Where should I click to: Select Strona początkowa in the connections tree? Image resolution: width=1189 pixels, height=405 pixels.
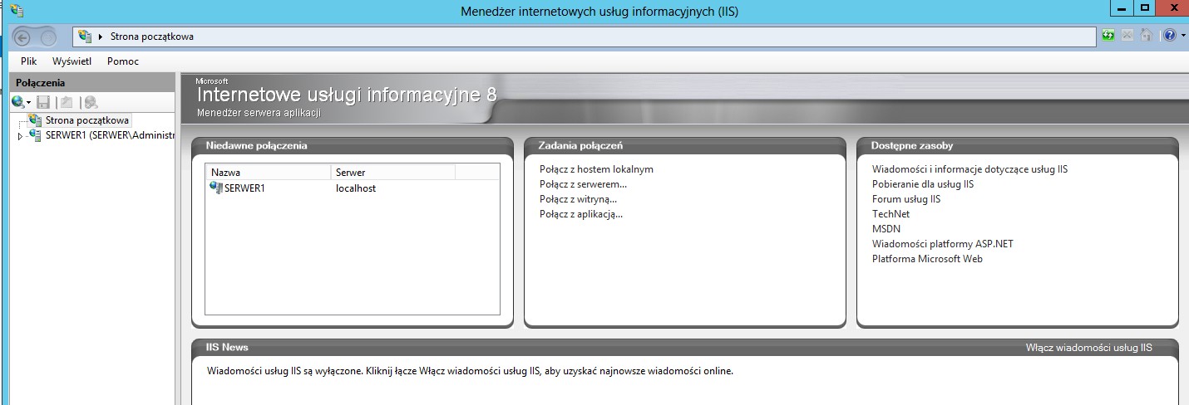click(87, 120)
